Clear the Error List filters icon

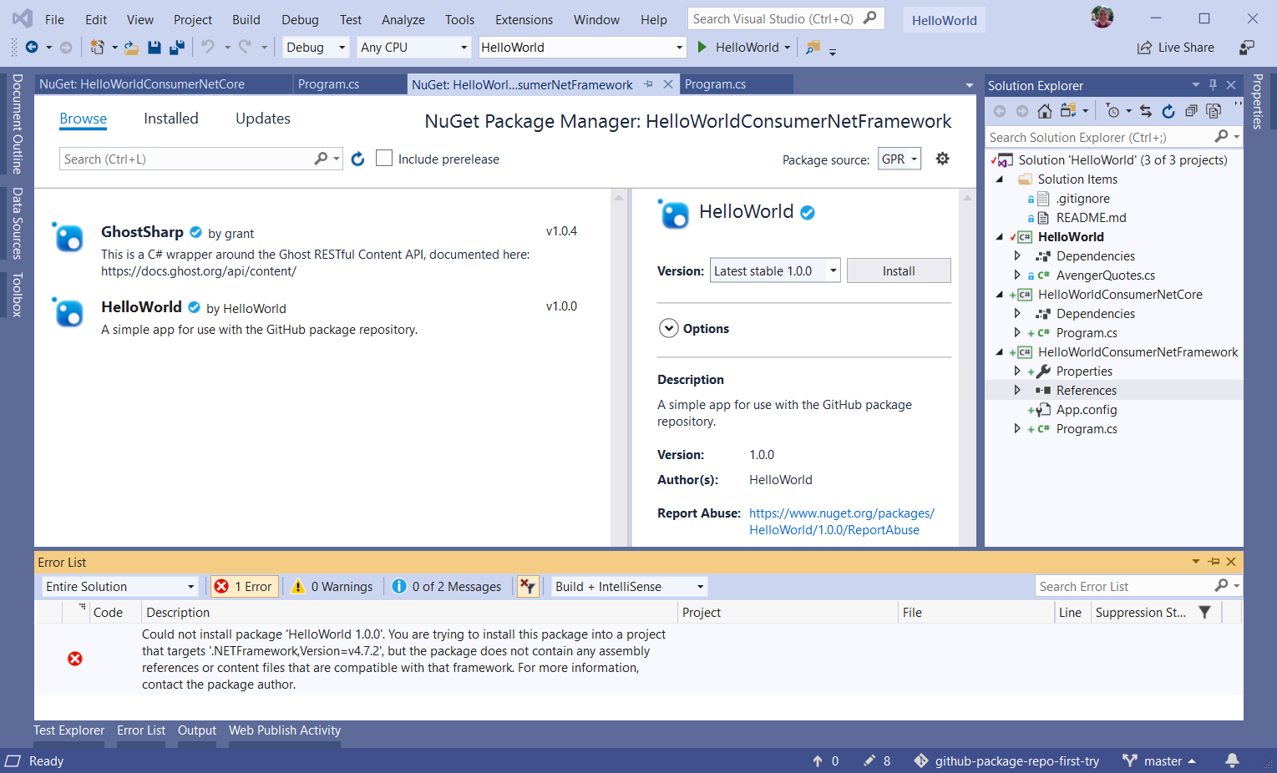point(527,586)
